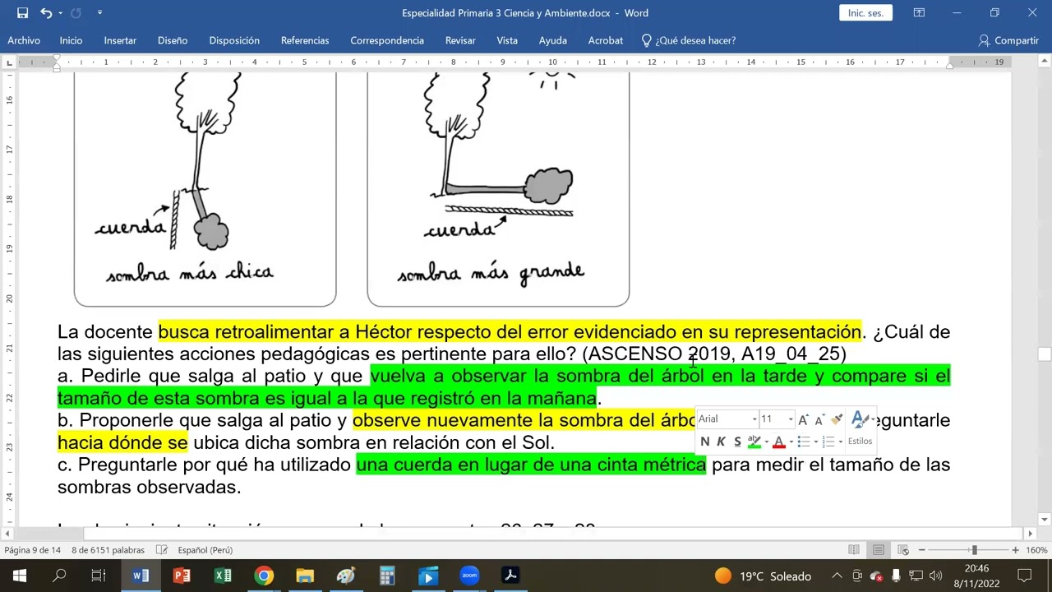Open the font color dropdown arrow
The image size is (1052, 592).
(791, 442)
